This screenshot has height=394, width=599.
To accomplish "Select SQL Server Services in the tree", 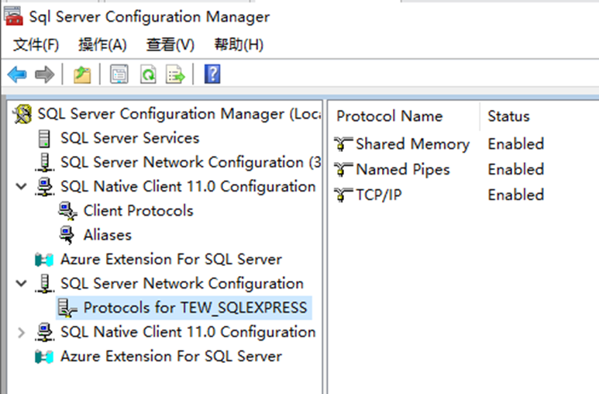I will point(130,138).
